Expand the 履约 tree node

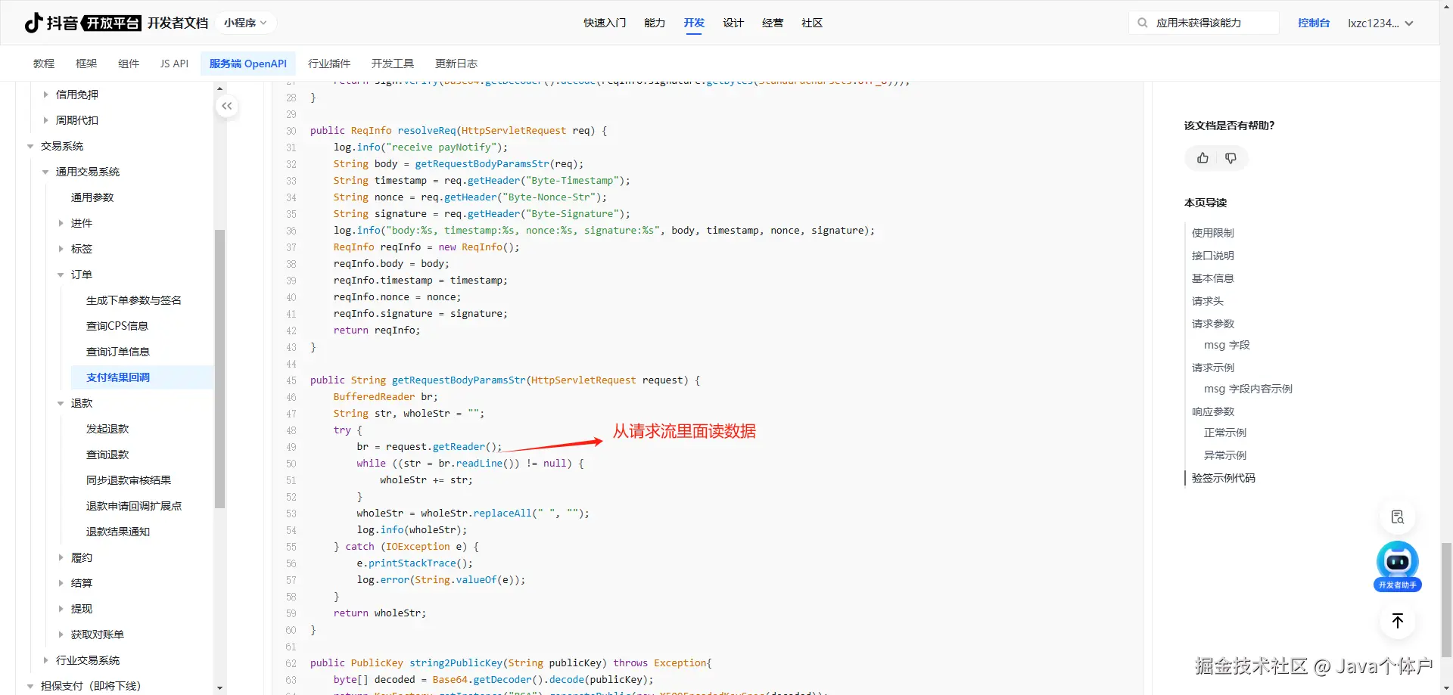[x=61, y=557]
